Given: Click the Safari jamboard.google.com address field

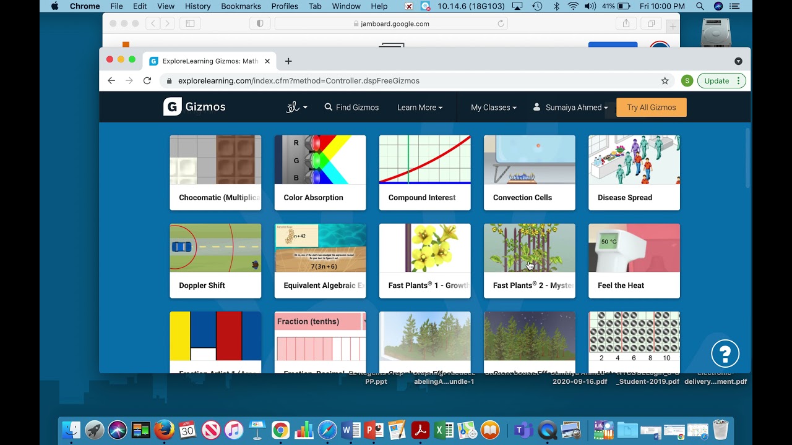Looking at the screenshot, I should (x=391, y=23).
